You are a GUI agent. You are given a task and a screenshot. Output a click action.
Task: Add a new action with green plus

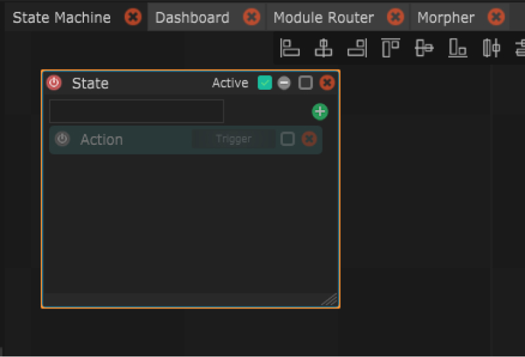tap(320, 111)
